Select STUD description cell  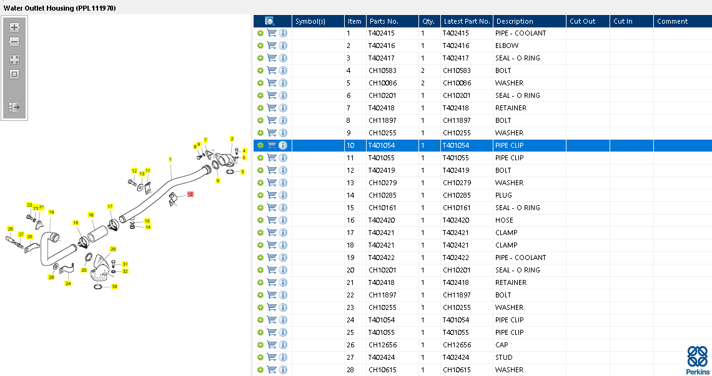coord(503,357)
